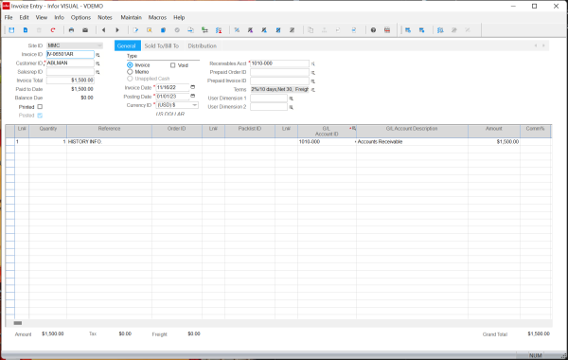Open the Posting Date calendar picker
The height and width of the screenshot is (360, 568).
pos(193,96)
